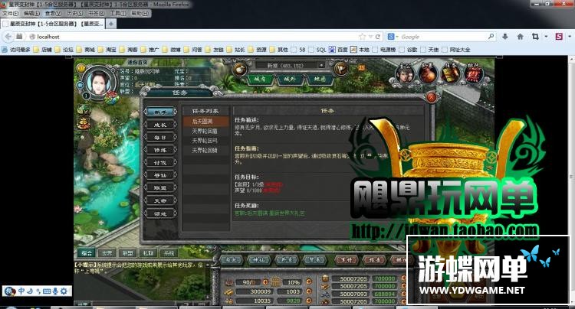Viewport: 575px width, 309px height.
Task: Select the 每日 quest category
Action: click(x=160, y=138)
